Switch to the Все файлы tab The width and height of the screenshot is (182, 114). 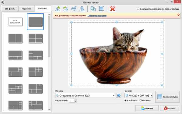click(10, 9)
